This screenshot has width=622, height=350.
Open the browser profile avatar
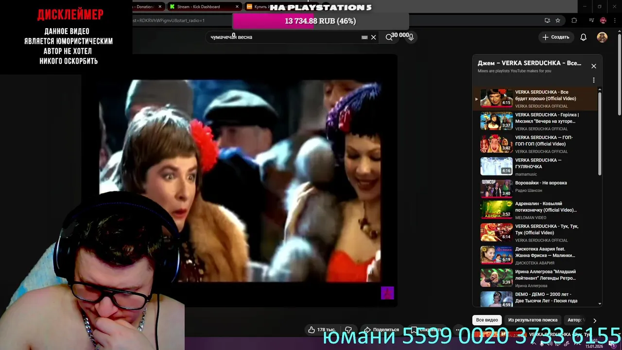point(603,20)
